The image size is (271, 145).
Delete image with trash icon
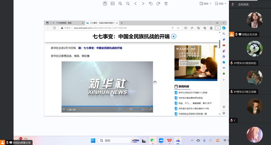[166, 3]
